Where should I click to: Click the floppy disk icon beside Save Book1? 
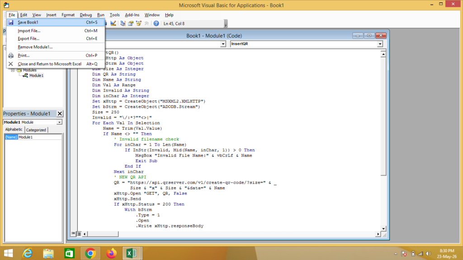(11, 22)
